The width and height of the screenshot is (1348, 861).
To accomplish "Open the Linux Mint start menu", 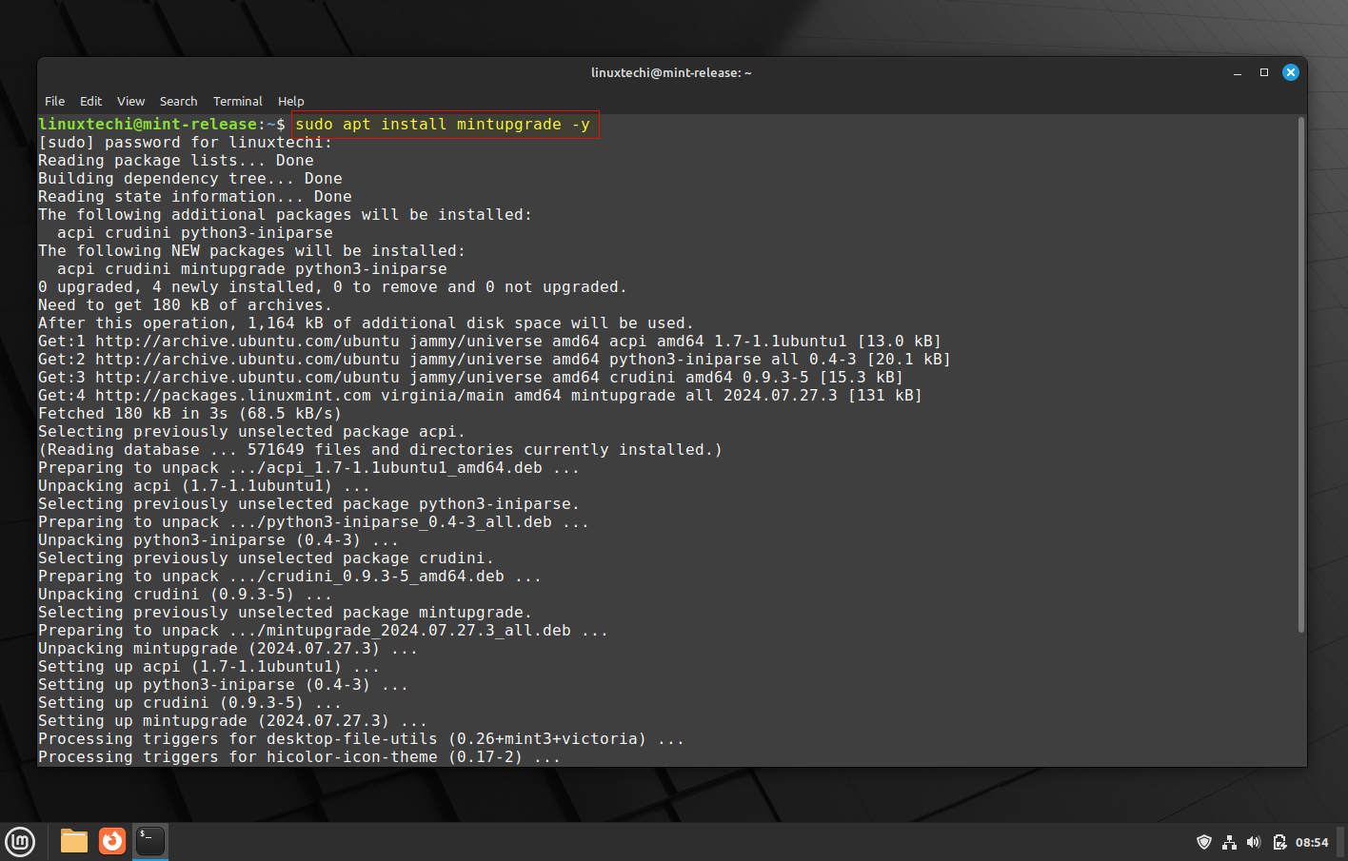I will point(20,842).
